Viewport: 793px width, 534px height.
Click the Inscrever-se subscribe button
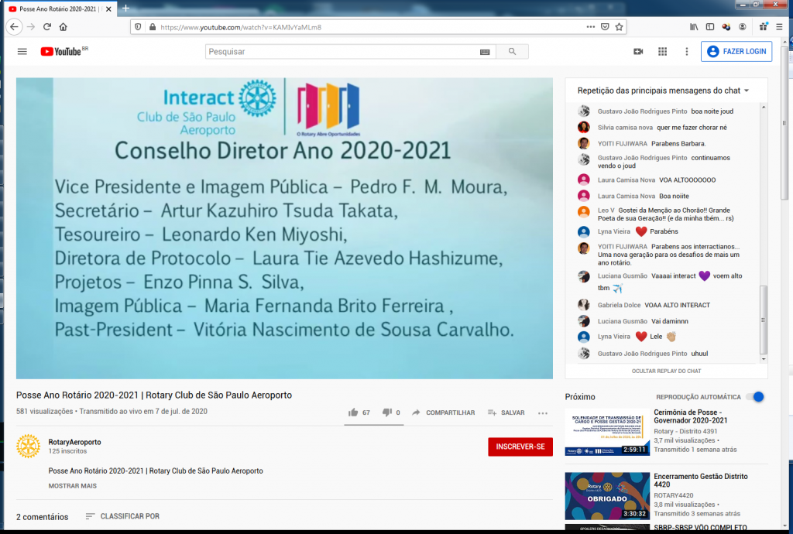pyautogui.click(x=520, y=447)
